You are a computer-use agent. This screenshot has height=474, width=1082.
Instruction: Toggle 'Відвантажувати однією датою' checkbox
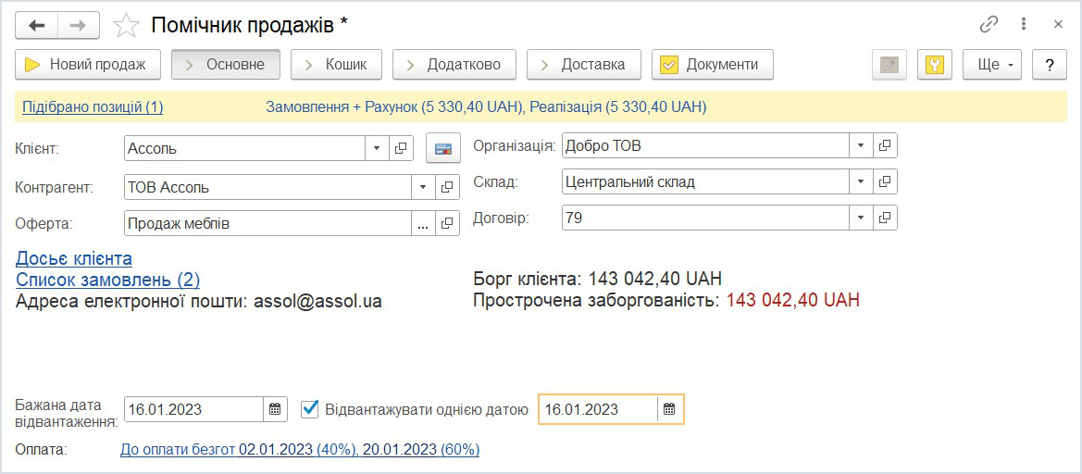coord(310,409)
